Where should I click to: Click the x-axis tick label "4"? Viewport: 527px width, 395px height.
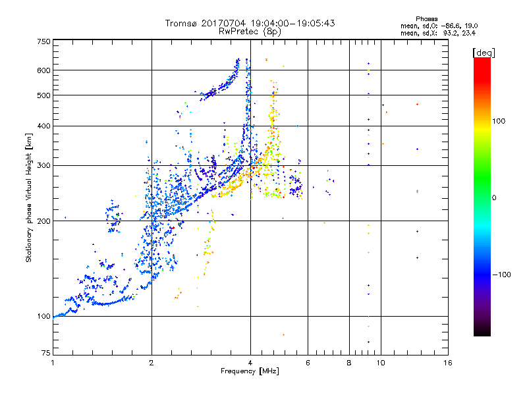pyautogui.click(x=250, y=363)
